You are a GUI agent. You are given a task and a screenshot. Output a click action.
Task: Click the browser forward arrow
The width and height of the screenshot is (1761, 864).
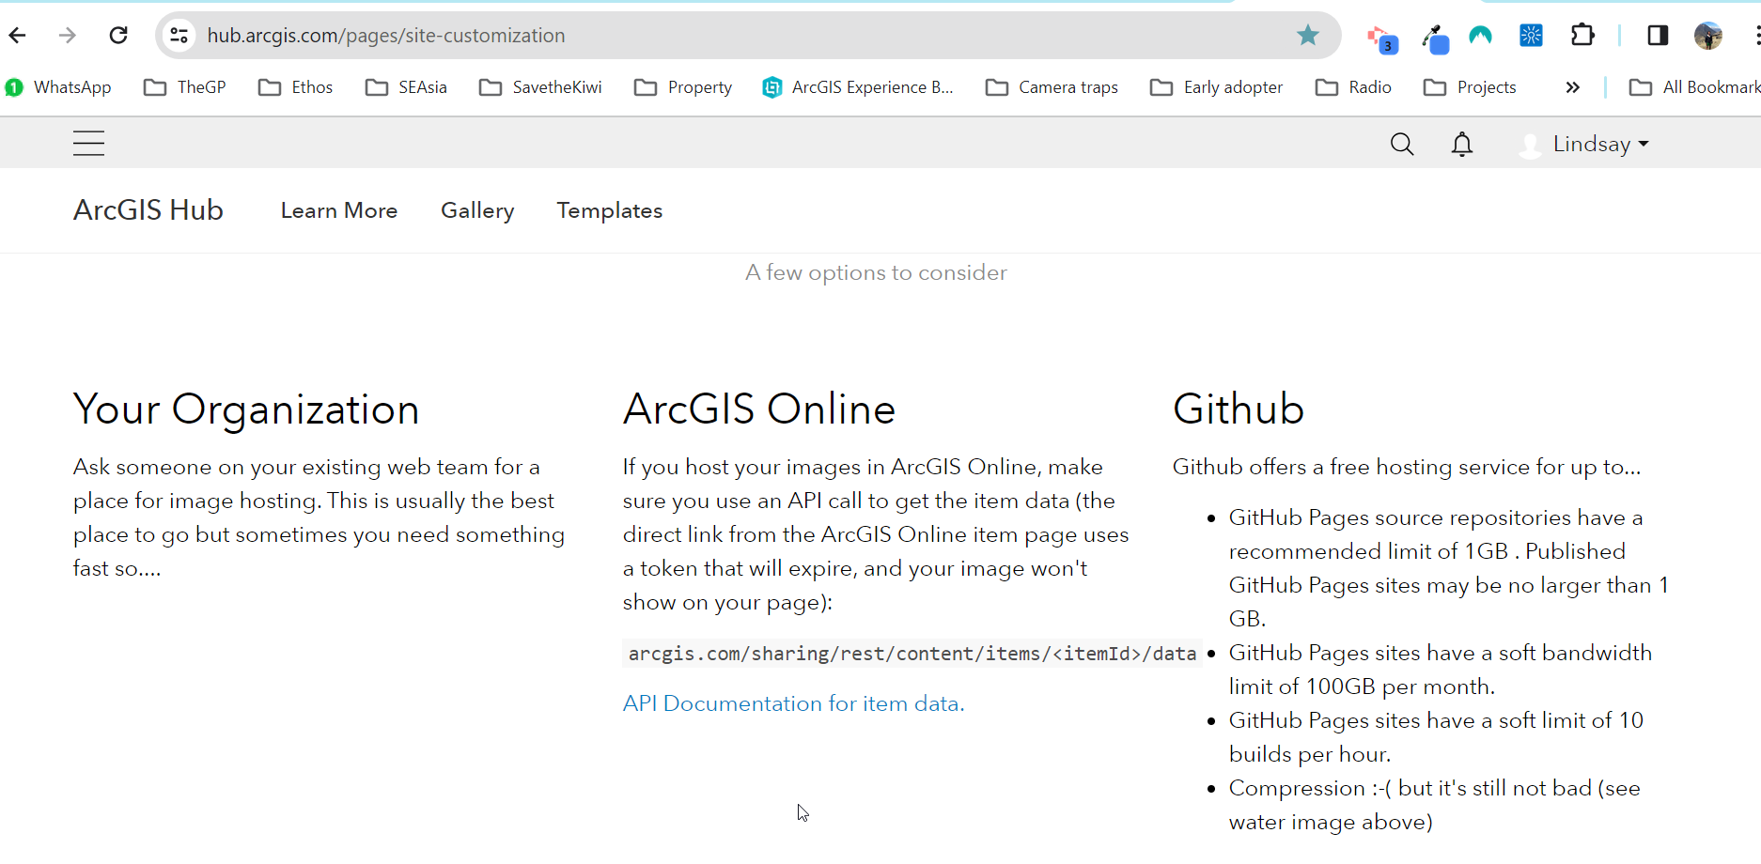[x=67, y=36]
